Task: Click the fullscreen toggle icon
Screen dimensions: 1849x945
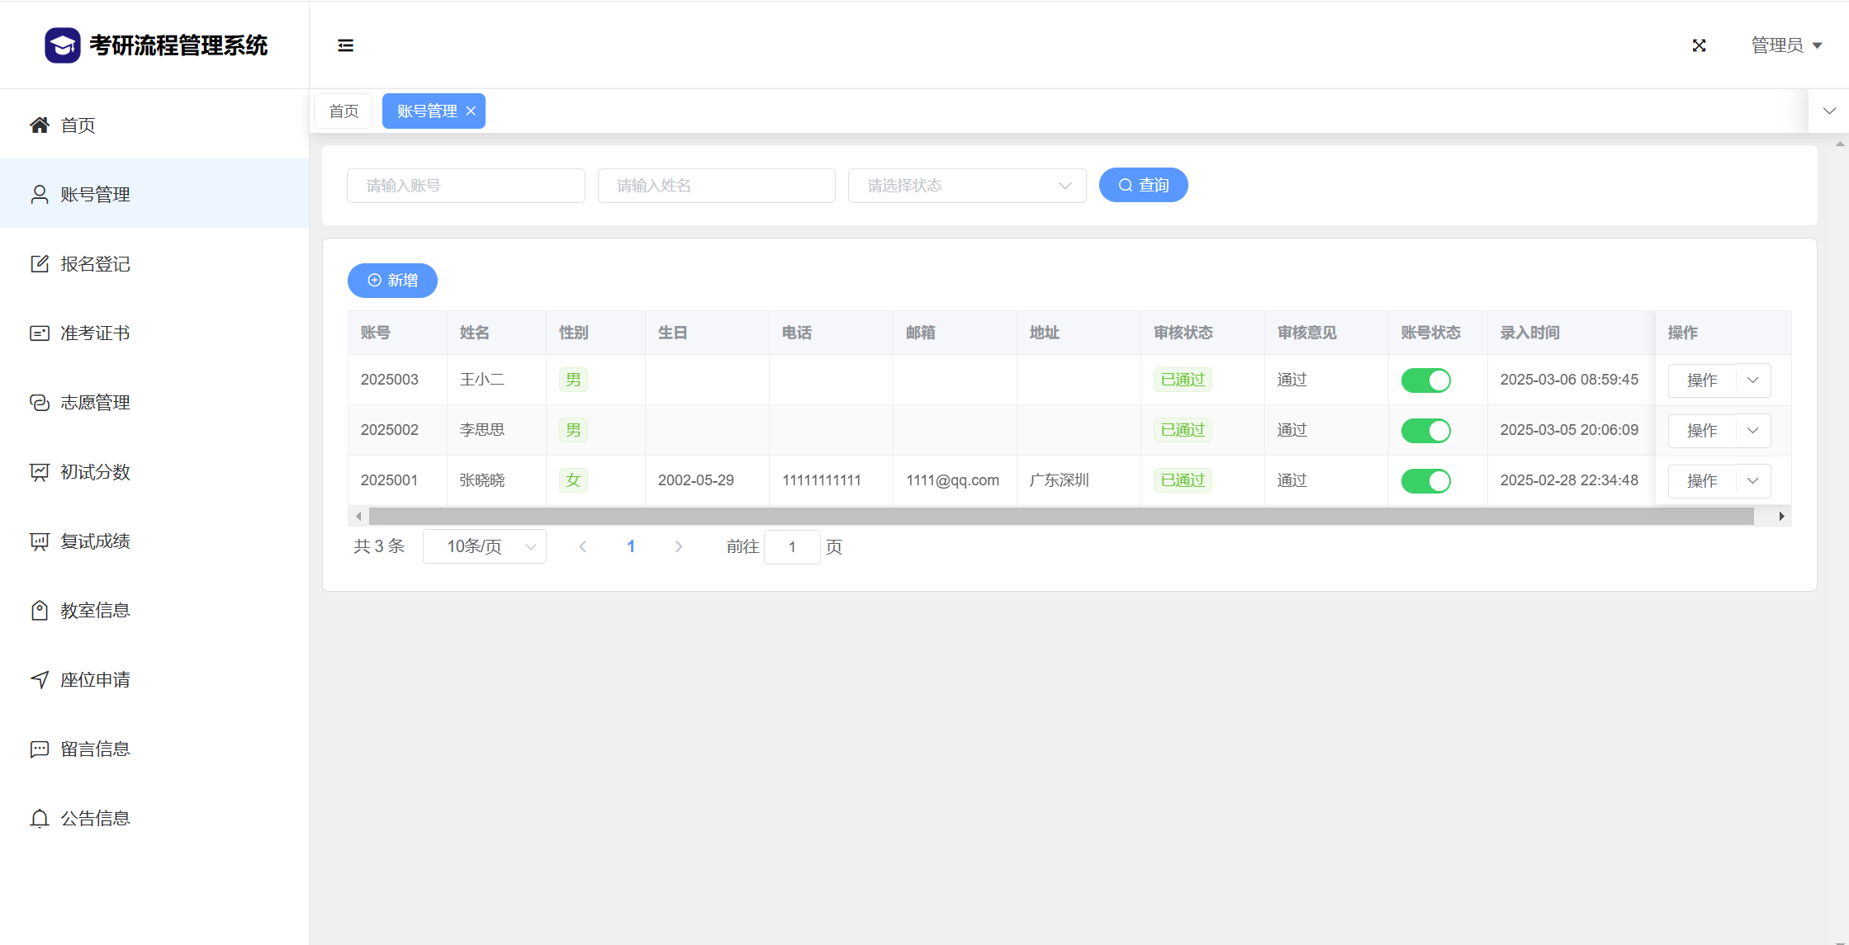Action: tap(1699, 45)
